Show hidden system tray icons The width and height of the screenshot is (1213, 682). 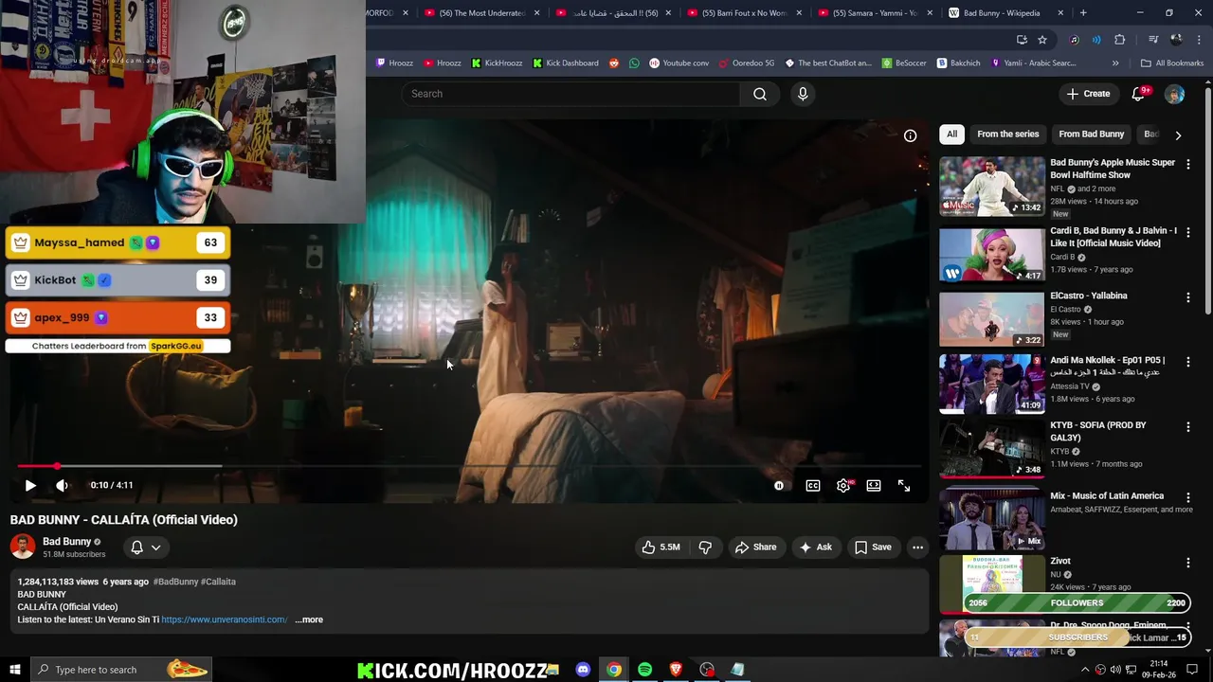pos(1085,670)
